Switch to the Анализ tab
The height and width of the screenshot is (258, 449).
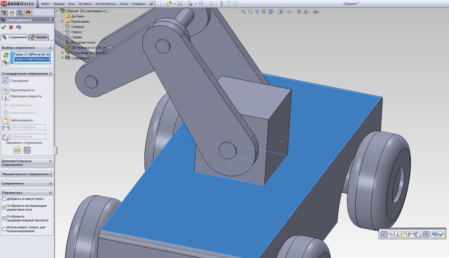(39, 37)
